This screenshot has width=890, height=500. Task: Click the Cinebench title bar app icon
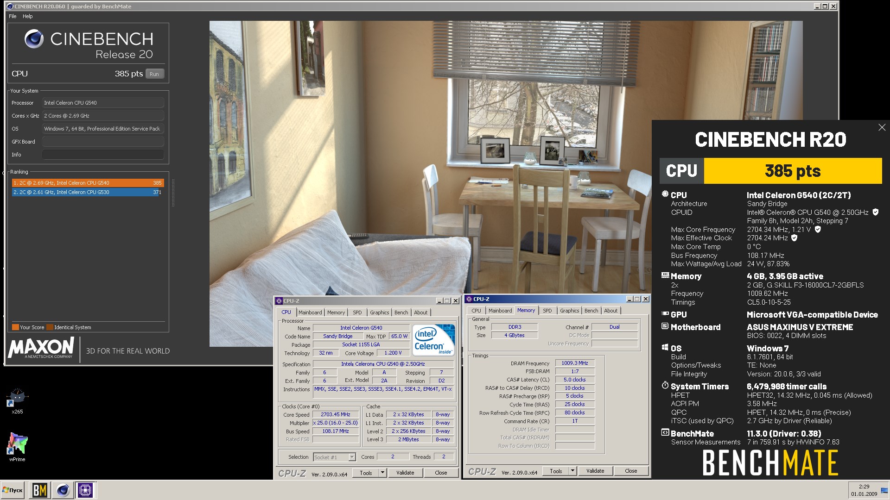[10, 6]
